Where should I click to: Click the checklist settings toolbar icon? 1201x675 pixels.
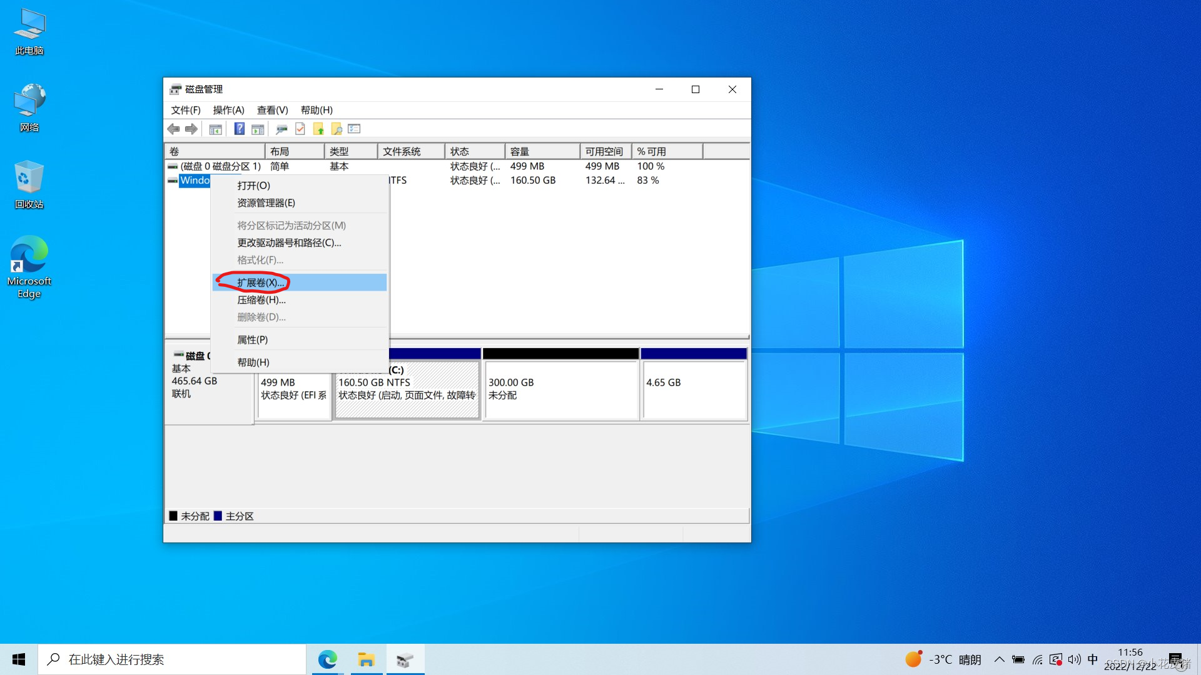click(x=354, y=129)
